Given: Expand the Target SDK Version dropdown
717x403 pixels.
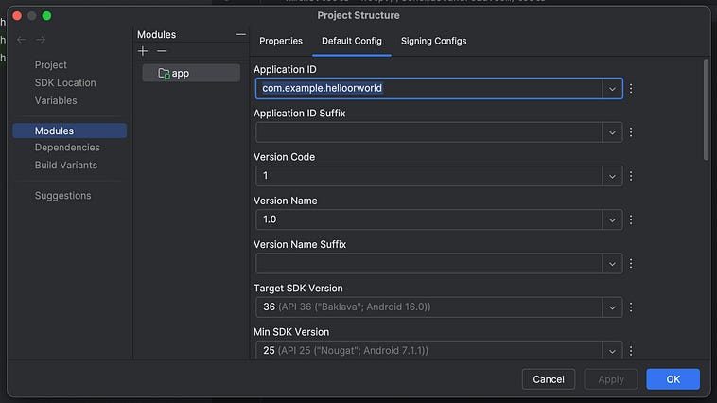Looking at the screenshot, I should coord(612,307).
